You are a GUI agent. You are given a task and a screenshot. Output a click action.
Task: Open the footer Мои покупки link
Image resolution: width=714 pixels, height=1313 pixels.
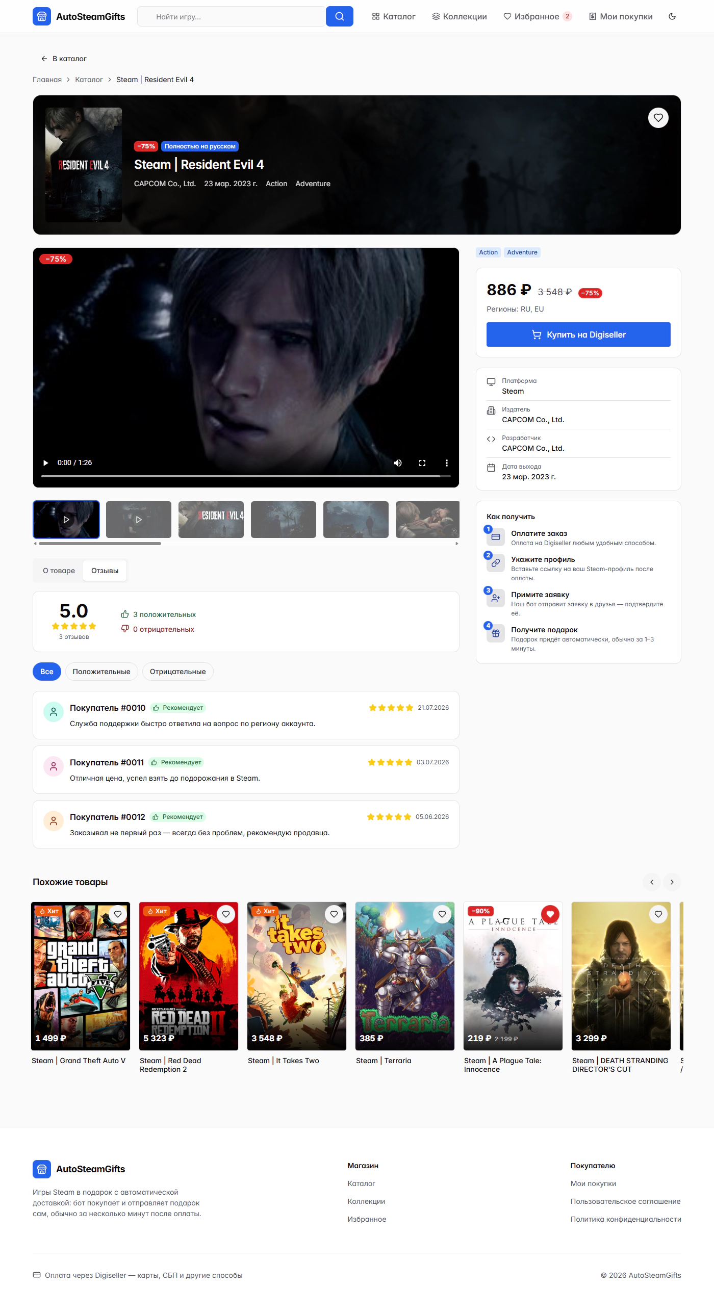point(593,1183)
